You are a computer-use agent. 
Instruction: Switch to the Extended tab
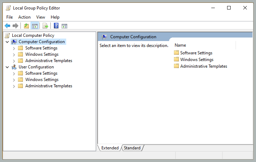tap(110, 148)
